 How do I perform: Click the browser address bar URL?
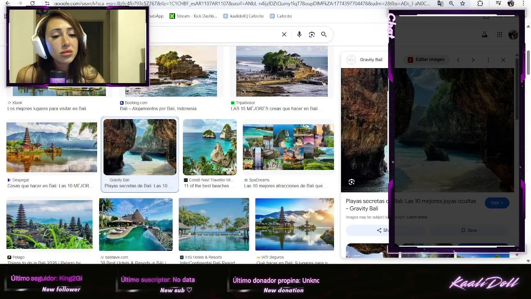point(242,3)
